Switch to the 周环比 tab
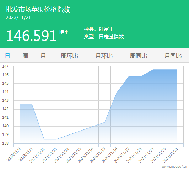Screen dimensions: 189x170 click(69, 56)
